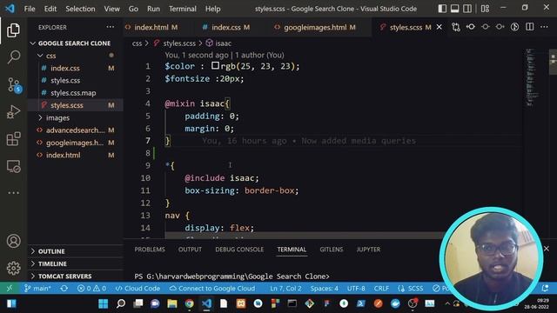
Task: Open Run and Debug view
Action: [13, 112]
